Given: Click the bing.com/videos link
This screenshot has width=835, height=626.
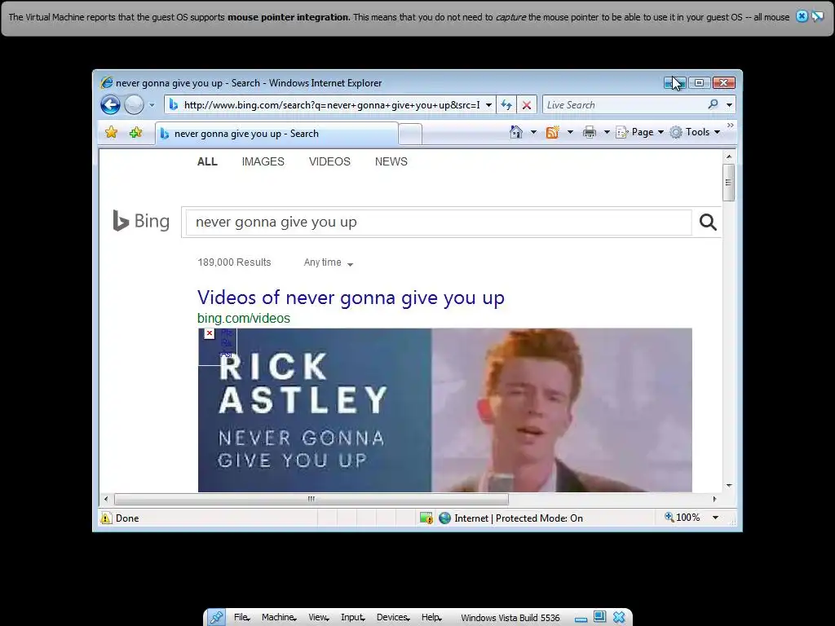Looking at the screenshot, I should click(x=243, y=319).
